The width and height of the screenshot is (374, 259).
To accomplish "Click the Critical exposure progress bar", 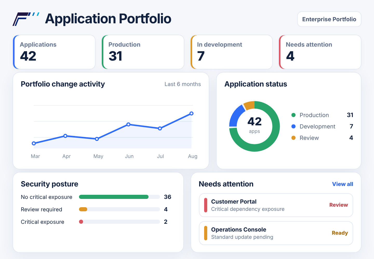I will point(119,222).
